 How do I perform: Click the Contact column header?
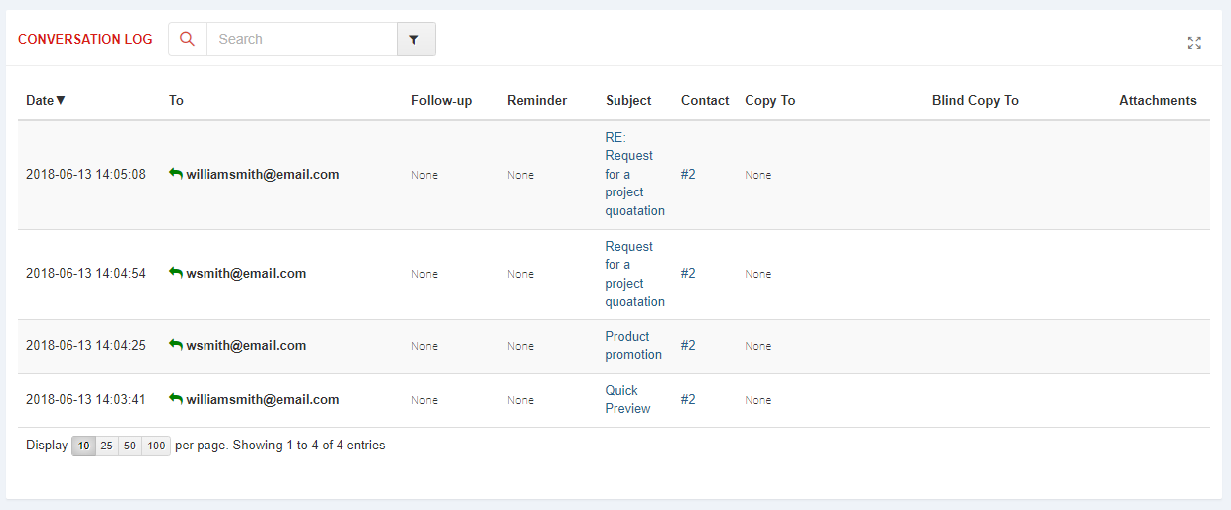coord(705,100)
